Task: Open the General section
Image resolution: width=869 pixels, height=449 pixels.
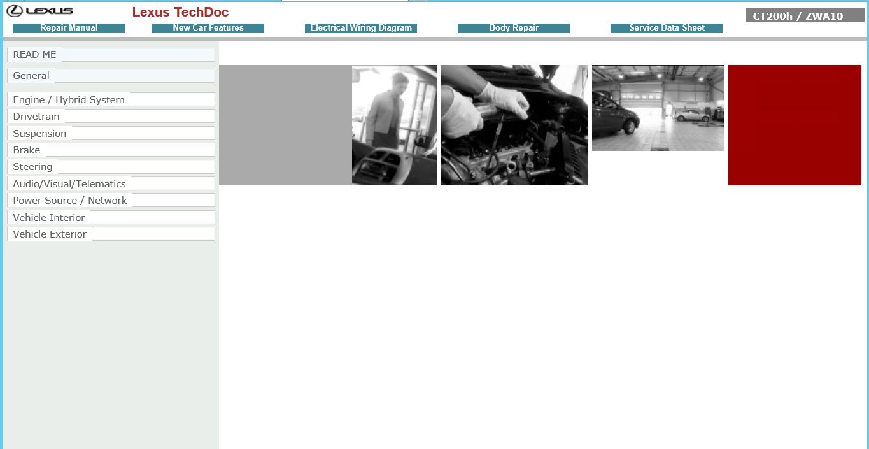Action: click(x=111, y=76)
